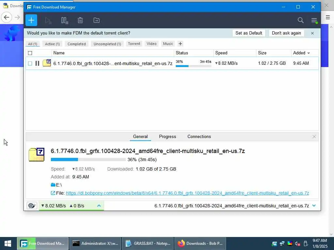Screen dimensions: 334x250
Task: Close the download details panel
Action: tap(314, 137)
